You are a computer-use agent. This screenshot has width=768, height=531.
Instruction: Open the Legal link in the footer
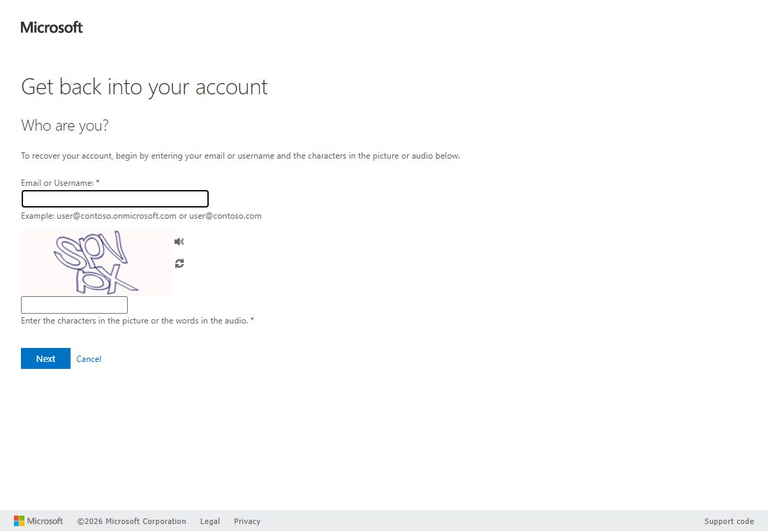[x=210, y=521]
